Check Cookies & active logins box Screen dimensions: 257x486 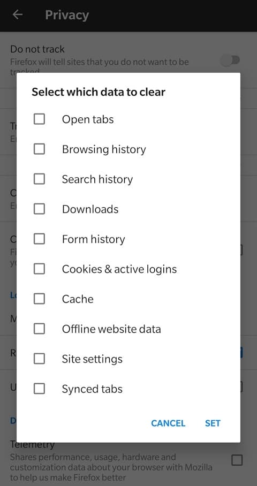click(39, 269)
